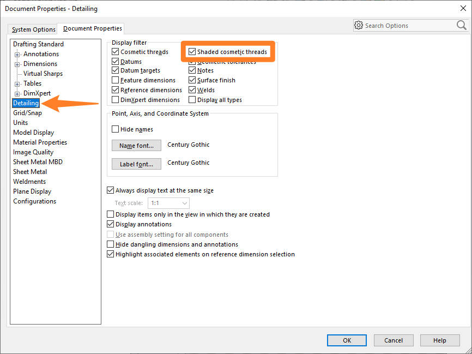Select Sheet Metal MBD settings page
472x354 pixels.
pyautogui.click(x=37, y=161)
